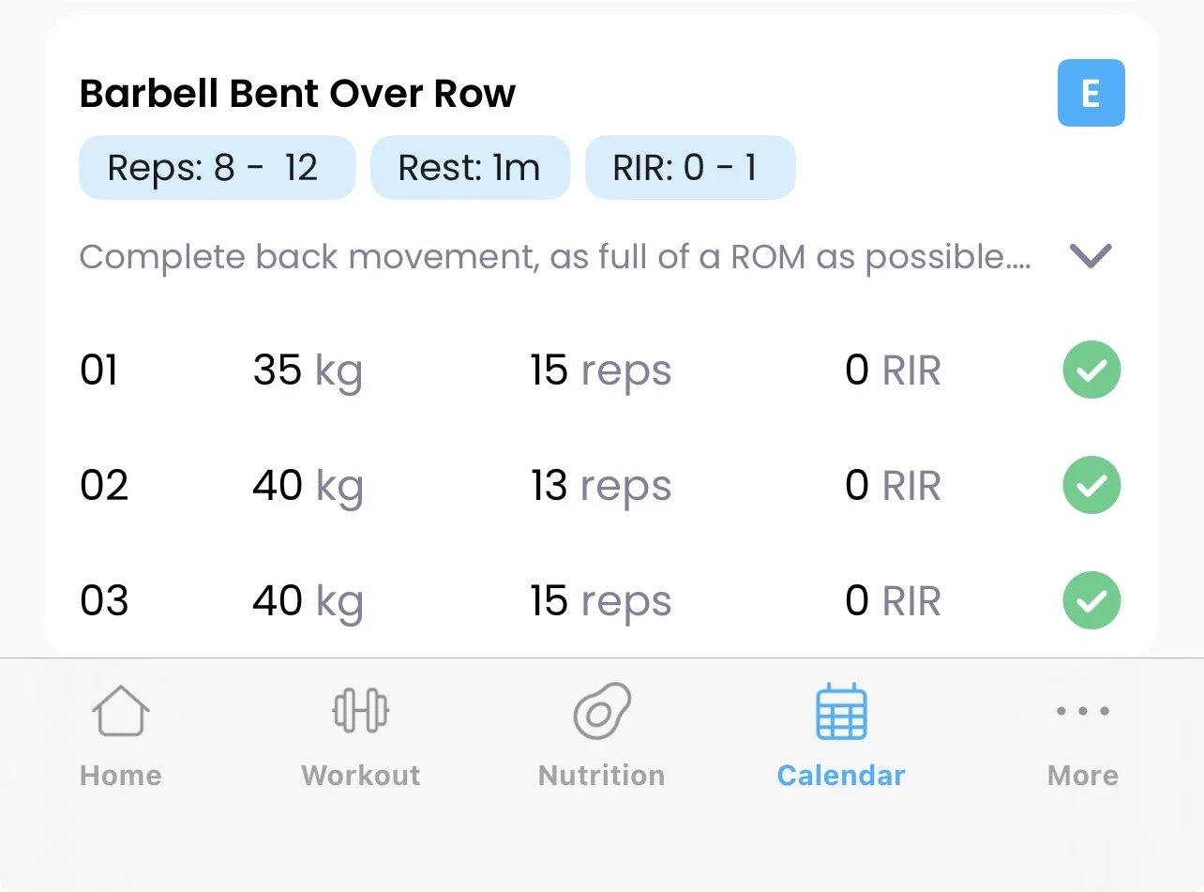
Task: Open the Home house icon
Action: [x=121, y=711]
